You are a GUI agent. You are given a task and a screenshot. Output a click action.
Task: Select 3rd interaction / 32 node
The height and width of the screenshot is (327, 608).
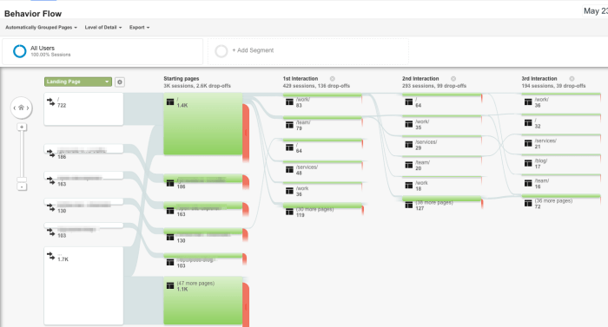coord(561,122)
